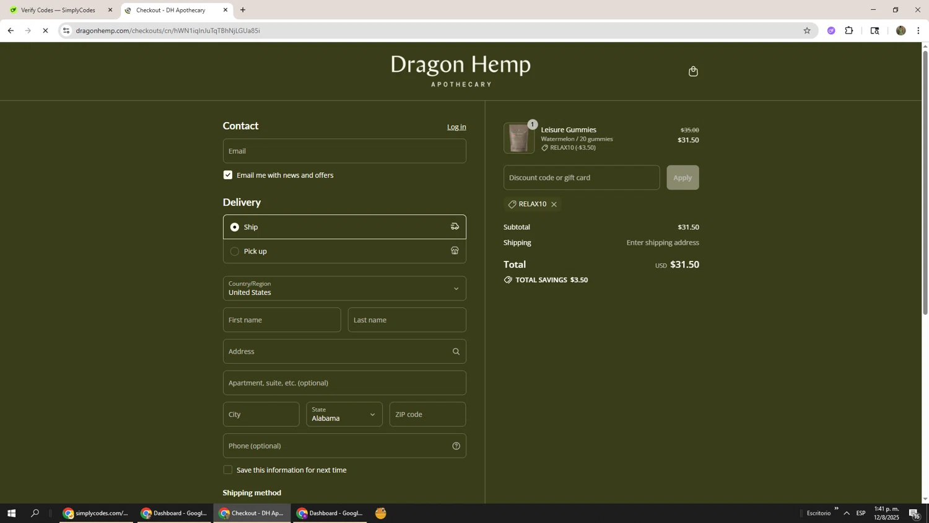Toggle Email me with news and offers
Viewport: 929px width, 523px height.
click(x=228, y=175)
